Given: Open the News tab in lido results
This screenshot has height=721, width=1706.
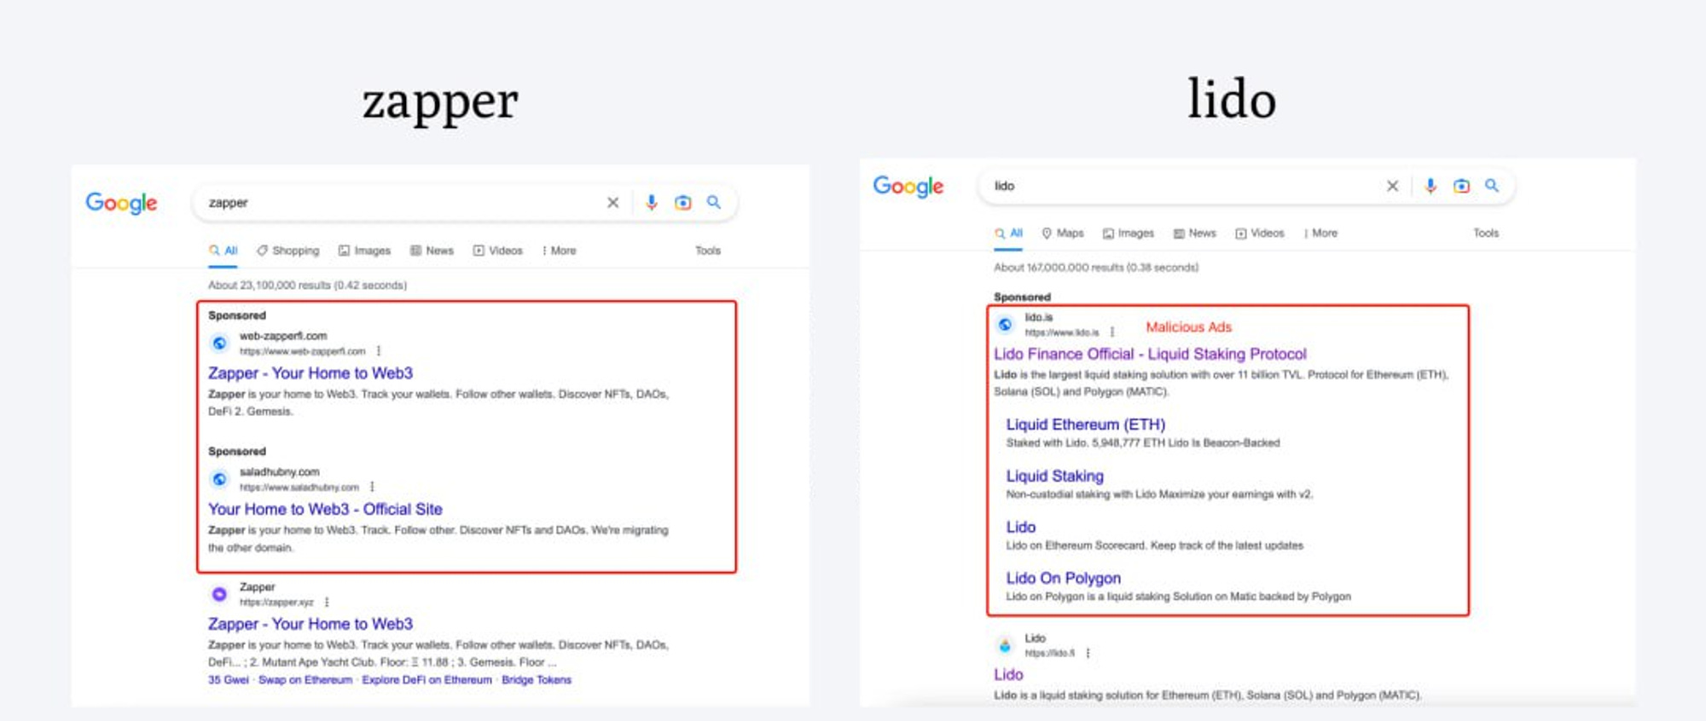Looking at the screenshot, I should pos(1195,233).
